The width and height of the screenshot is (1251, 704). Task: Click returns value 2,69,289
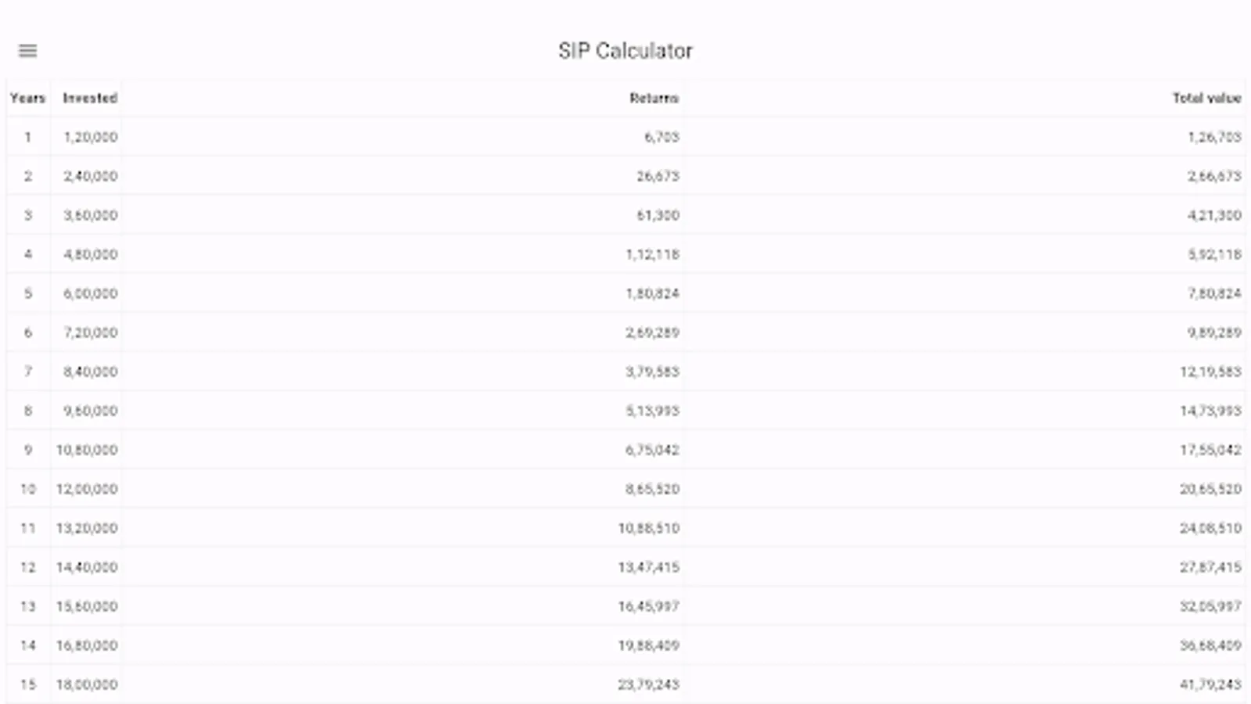coord(652,332)
